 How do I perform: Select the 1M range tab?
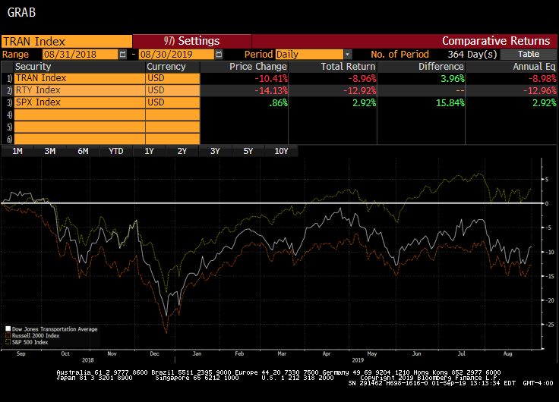(17, 152)
